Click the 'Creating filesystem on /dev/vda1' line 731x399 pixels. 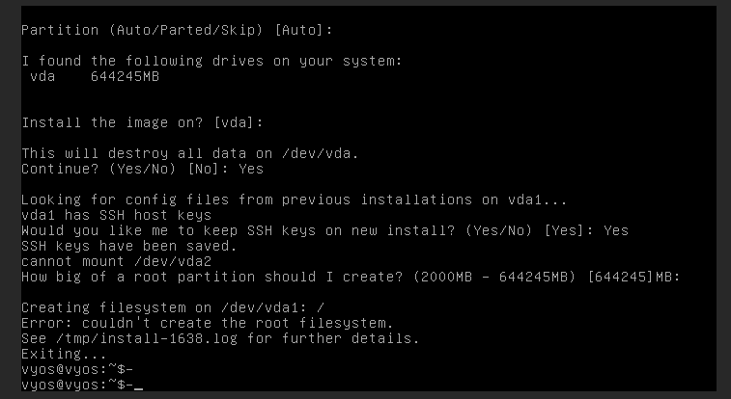(x=159, y=307)
